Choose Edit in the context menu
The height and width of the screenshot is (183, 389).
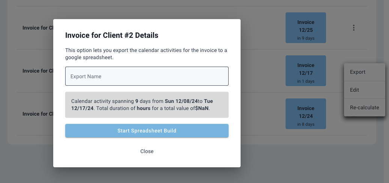tap(355, 90)
